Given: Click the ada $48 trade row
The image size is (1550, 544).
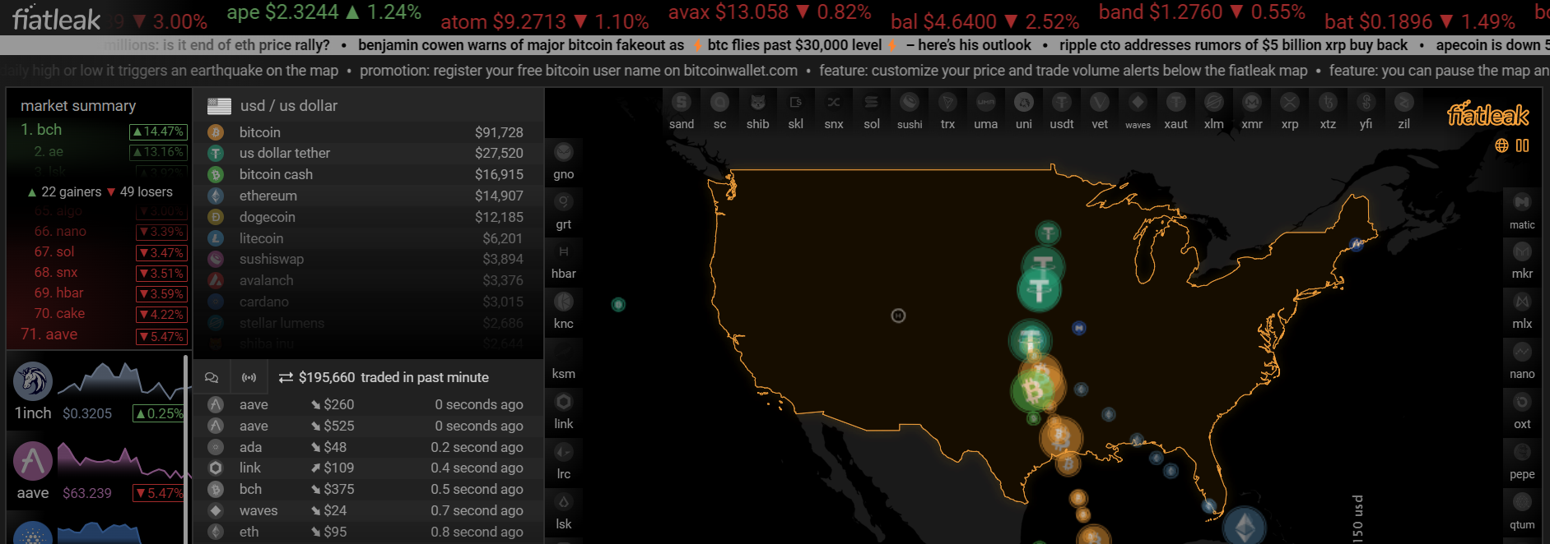Looking at the screenshot, I should click(x=368, y=447).
